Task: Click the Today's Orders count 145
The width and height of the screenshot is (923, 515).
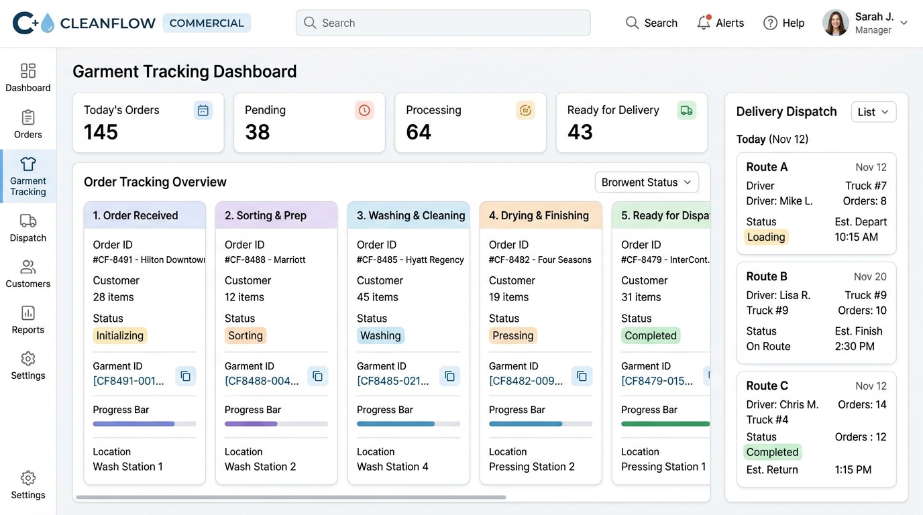Action: [101, 132]
